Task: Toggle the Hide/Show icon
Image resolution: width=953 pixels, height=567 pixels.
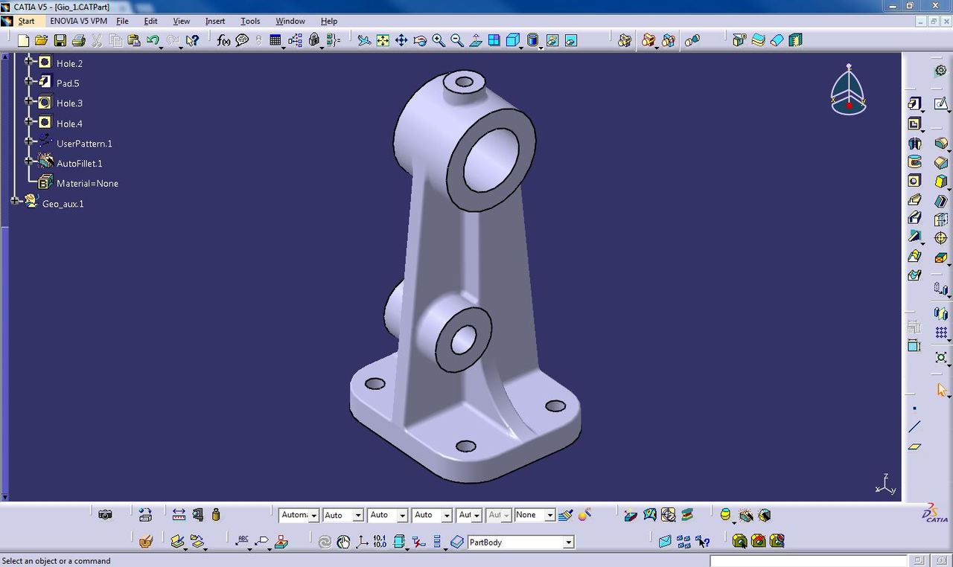Action: (x=552, y=40)
